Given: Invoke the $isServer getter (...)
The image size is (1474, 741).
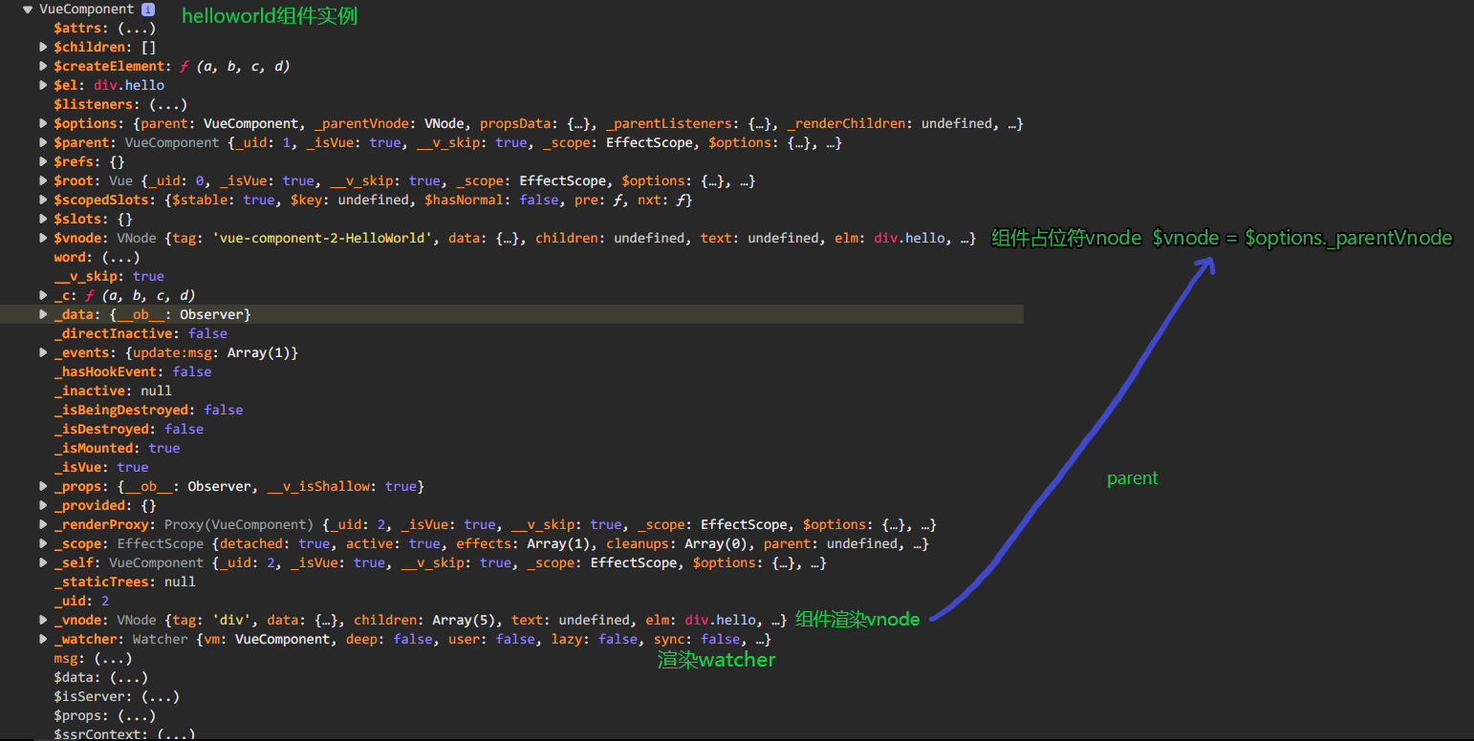Looking at the screenshot, I should coord(161,696).
